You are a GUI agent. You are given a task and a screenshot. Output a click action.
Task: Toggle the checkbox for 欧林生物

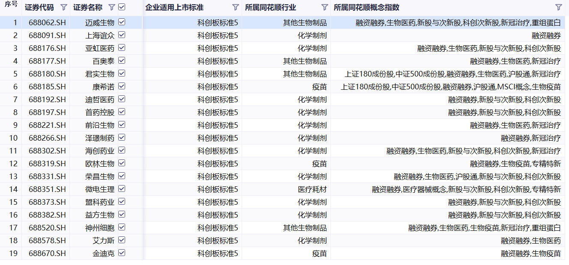pos(122,163)
